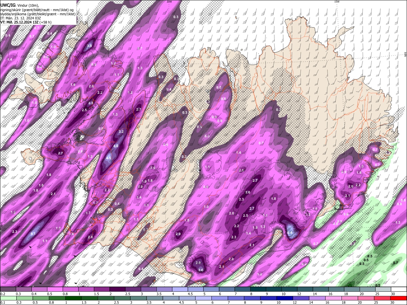Select the 'VT: Mið. 25.12.2024 13Z (+58 h)' line
407x305 pixels.
[26, 22]
